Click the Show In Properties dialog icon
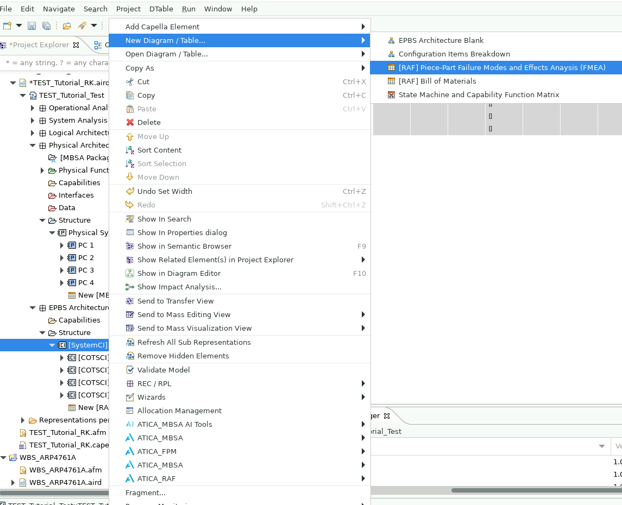 130,233
